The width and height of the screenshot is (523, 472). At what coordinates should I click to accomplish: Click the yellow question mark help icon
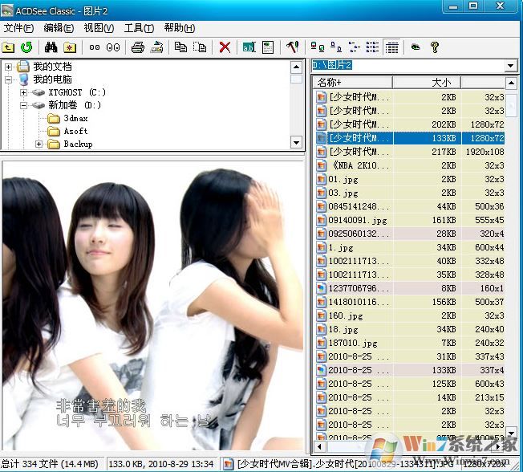pyautogui.click(x=435, y=47)
